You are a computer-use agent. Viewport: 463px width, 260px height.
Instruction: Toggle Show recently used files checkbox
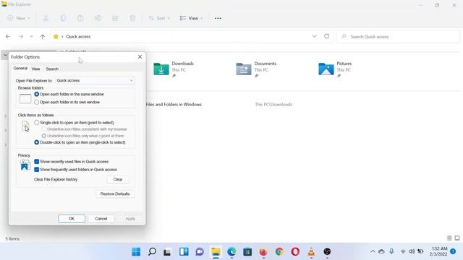tap(37, 162)
